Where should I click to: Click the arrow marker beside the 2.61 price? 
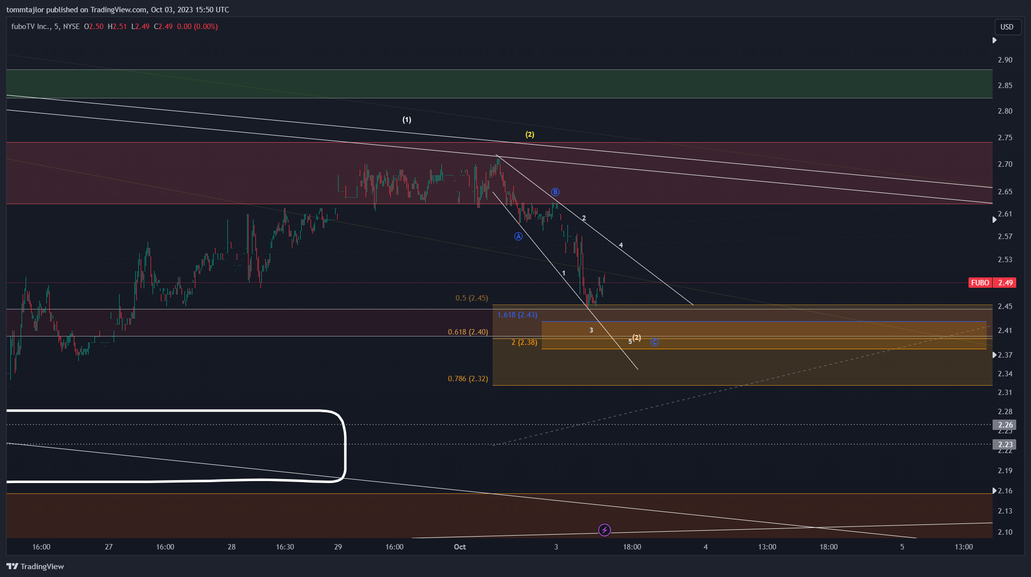(995, 219)
